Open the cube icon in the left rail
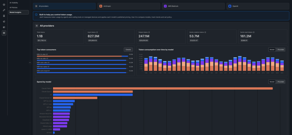This screenshot has height=135, width=292. point(4,4)
